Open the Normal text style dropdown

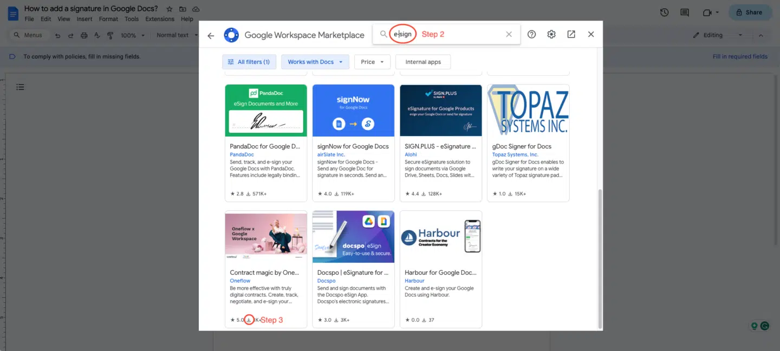tap(176, 35)
